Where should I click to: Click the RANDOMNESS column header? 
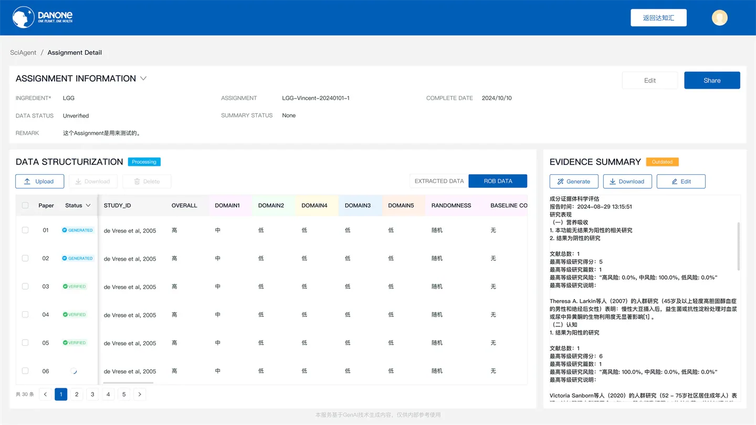click(451, 205)
